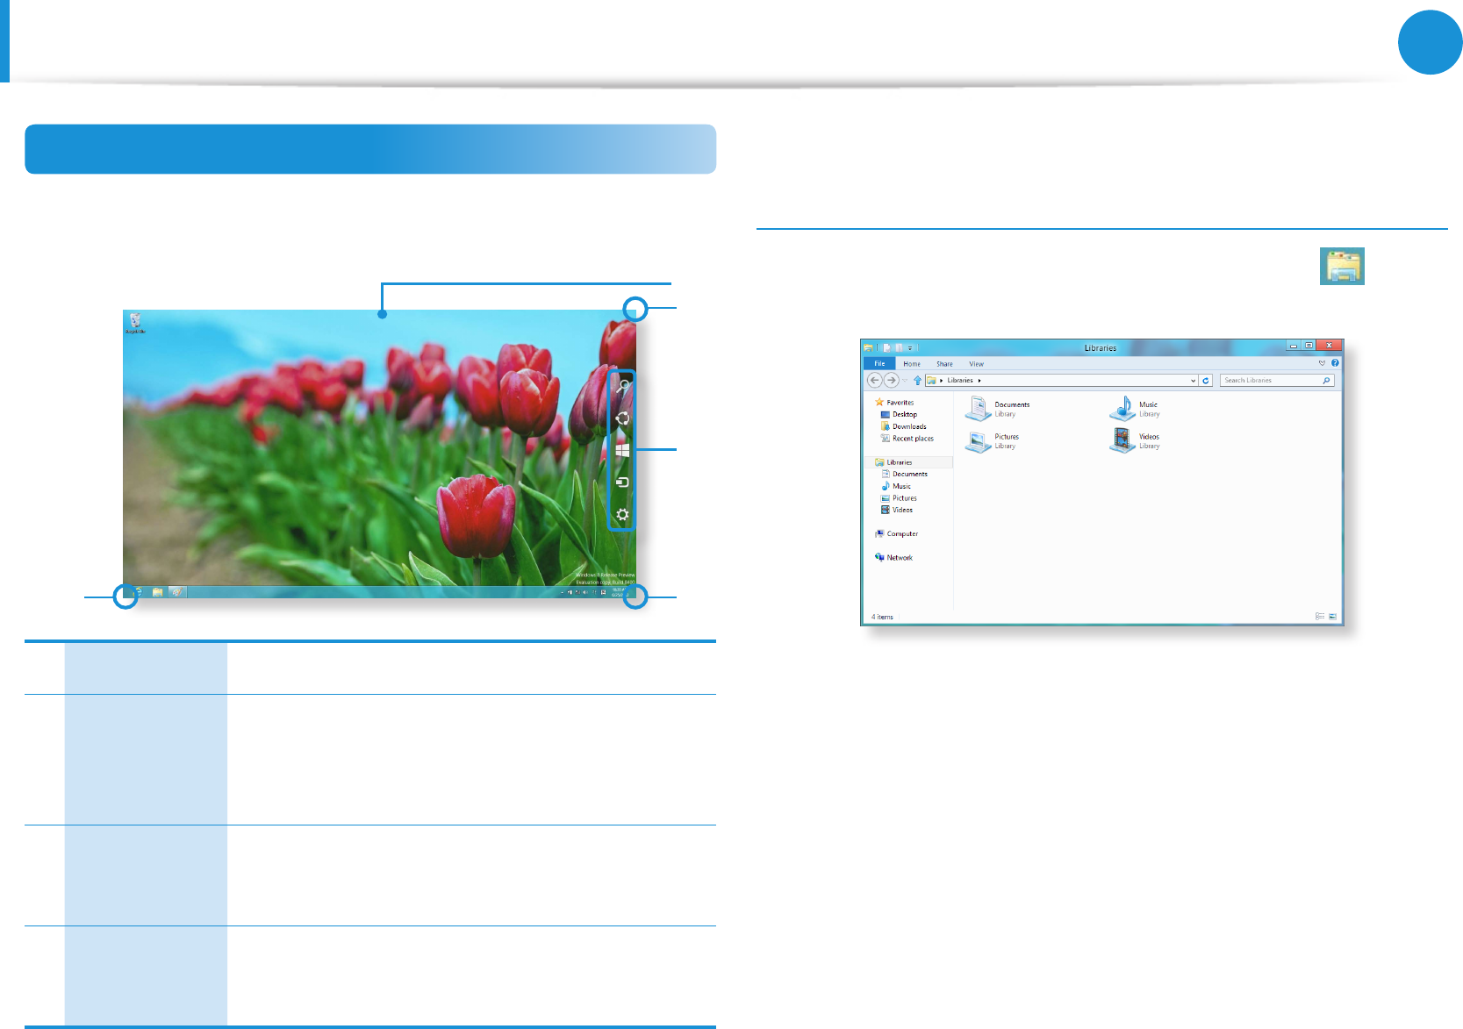Expand the ribbon with the chevron

click(x=1322, y=363)
